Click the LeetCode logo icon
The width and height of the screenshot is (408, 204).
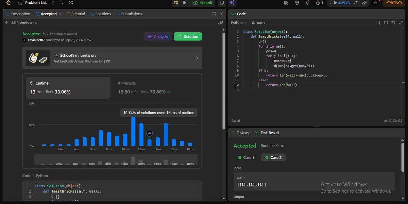[x=8, y=3]
